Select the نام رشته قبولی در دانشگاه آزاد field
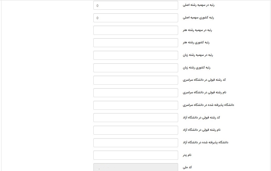Image resolution: width=271 pixels, height=171 pixels. click(136, 130)
